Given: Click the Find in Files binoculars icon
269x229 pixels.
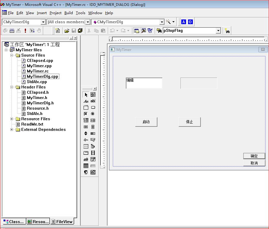Looking at the screenshot, I should [x=159, y=31].
